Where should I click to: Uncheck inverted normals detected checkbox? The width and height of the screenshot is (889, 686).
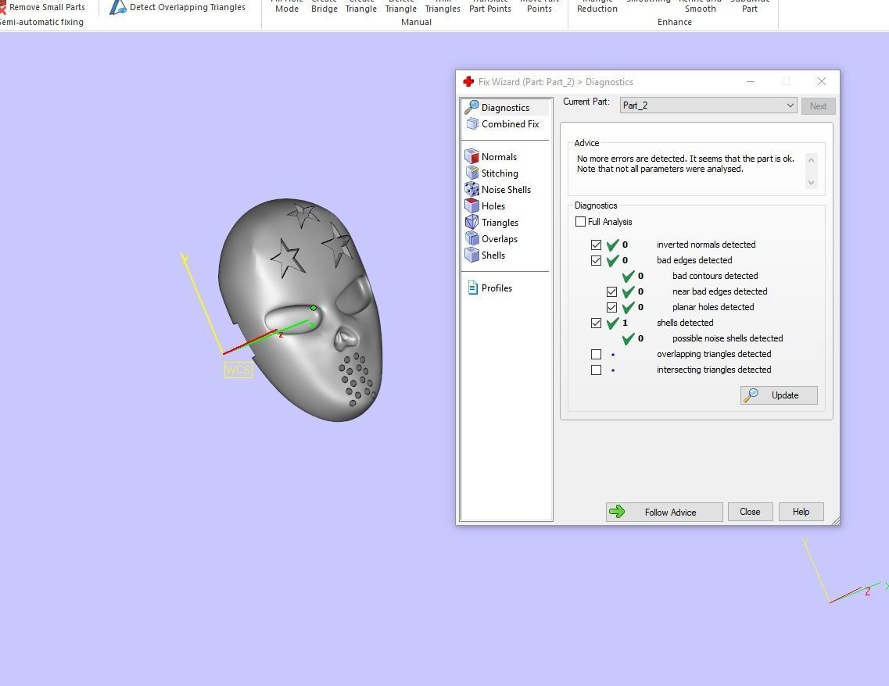[596, 245]
